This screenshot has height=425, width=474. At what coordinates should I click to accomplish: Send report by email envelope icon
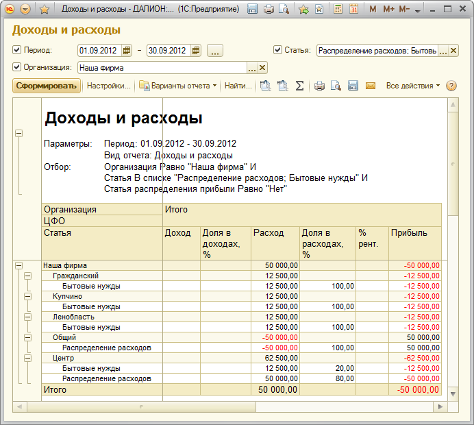[x=371, y=86]
